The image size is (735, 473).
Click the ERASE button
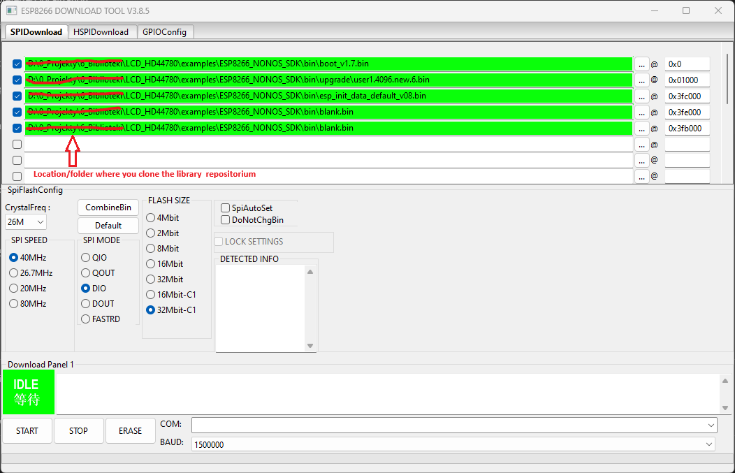(131, 431)
